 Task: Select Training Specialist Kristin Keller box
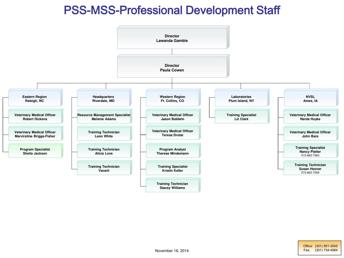[173, 168]
